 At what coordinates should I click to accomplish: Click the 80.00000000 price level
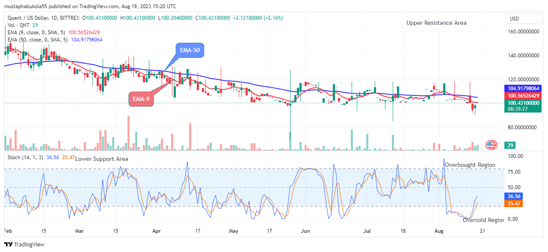click(x=523, y=127)
